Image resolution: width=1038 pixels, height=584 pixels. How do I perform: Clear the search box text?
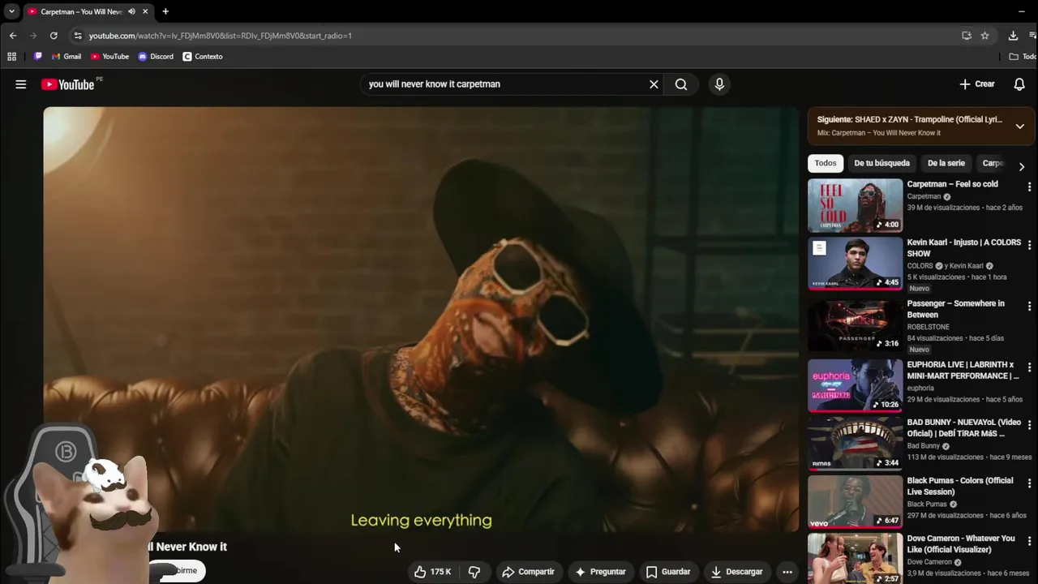654,84
